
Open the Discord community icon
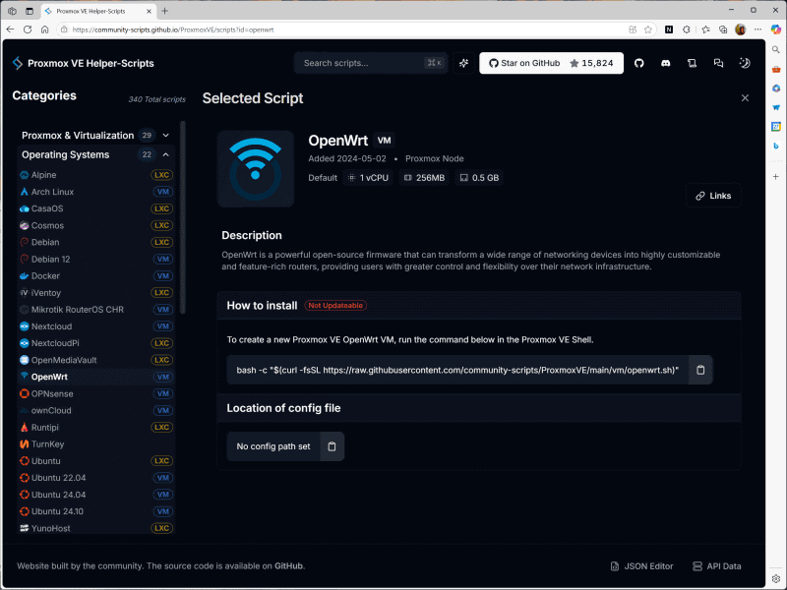pyautogui.click(x=665, y=63)
